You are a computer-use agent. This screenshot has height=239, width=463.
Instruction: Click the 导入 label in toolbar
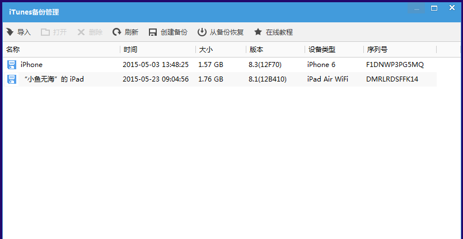[24, 32]
